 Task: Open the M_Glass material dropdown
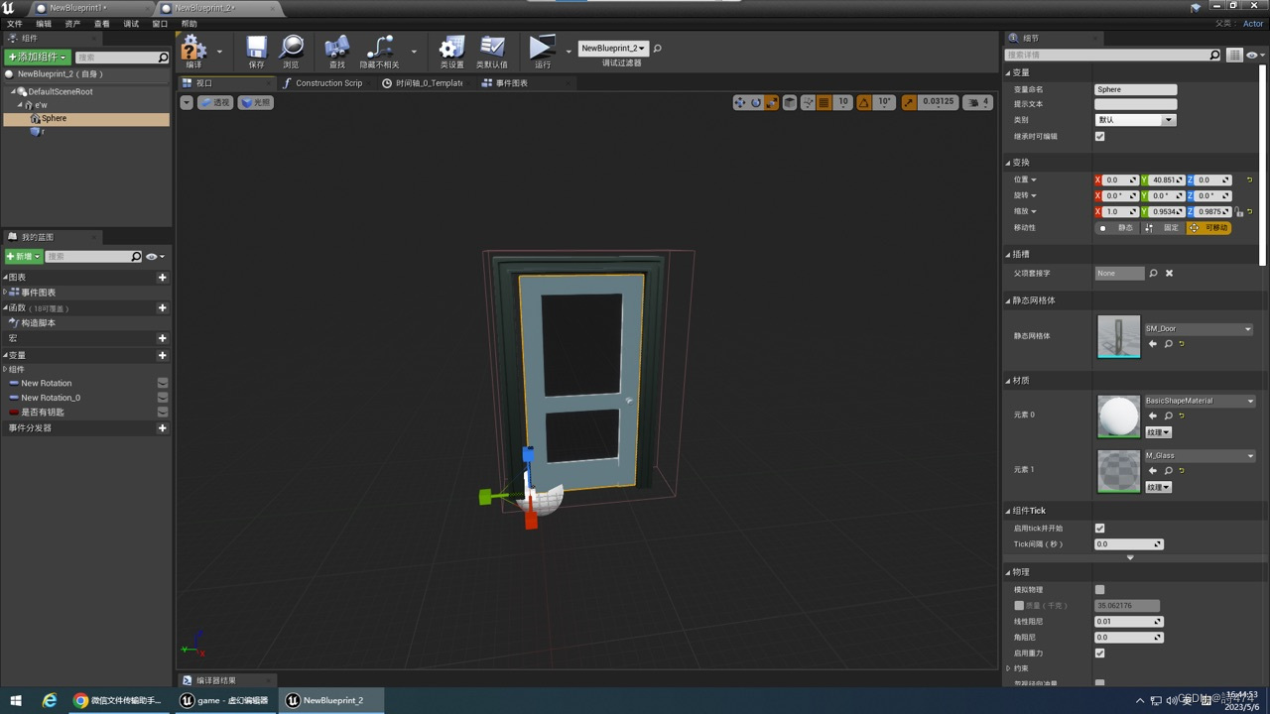1199,456
